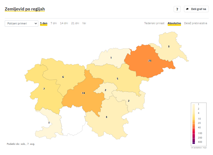This screenshot has width=213, height=155.
Task: Open the Potrjeni primeri dropdown
Action: coord(22,23)
